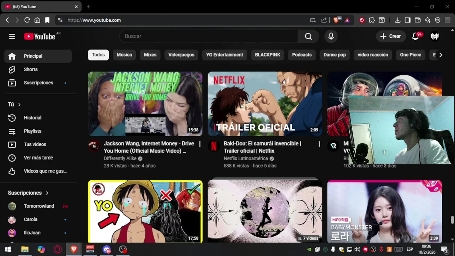This screenshot has height=256, width=455.
Task: Open the browser downloads icon
Action: [x=398, y=20]
